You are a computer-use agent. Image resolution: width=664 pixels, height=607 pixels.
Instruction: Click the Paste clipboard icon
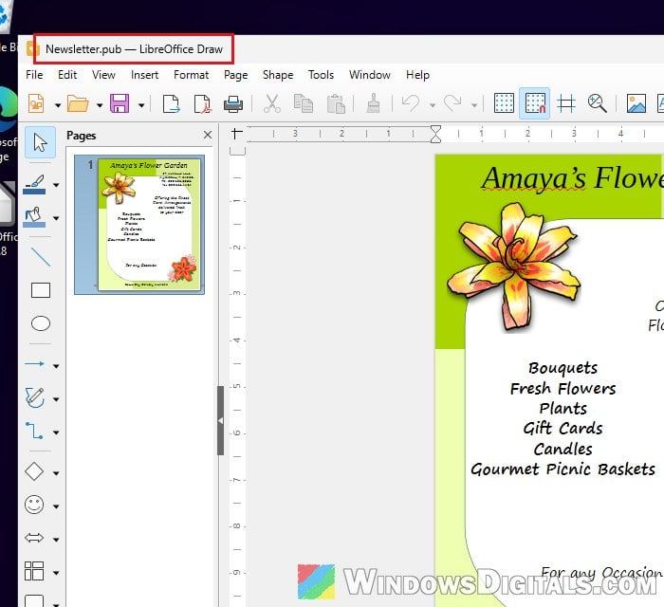coord(336,103)
